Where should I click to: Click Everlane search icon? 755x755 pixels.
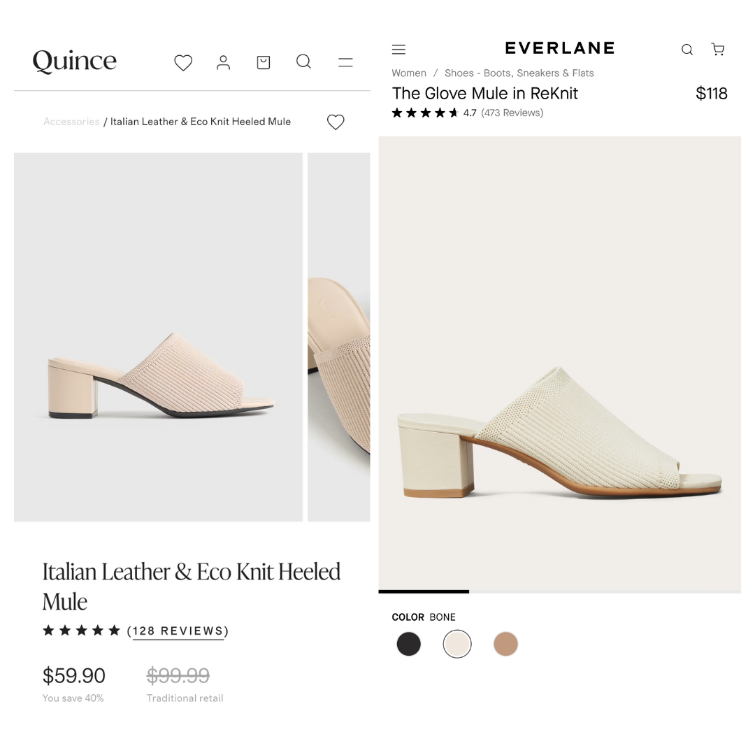[x=687, y=50]
